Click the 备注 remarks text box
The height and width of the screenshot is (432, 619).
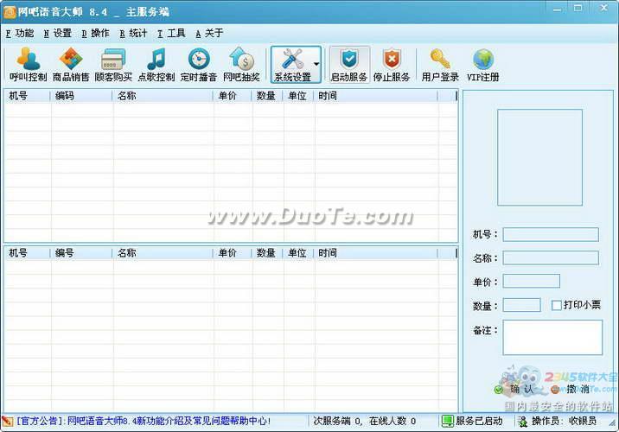[552, 338]
